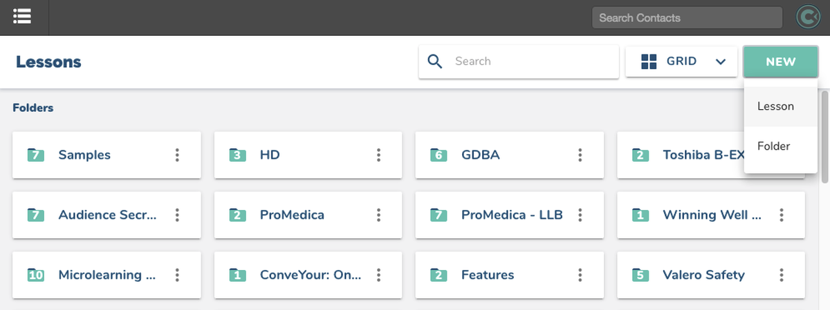Open options menu for ProMedica folder
This screenshot has width=830, height=310.
(x=378, y=215)
